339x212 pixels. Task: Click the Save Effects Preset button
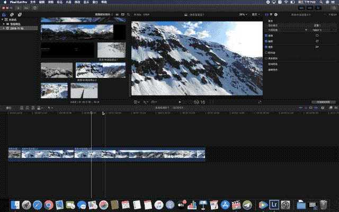pyautogui.click(x=323, y=101)
